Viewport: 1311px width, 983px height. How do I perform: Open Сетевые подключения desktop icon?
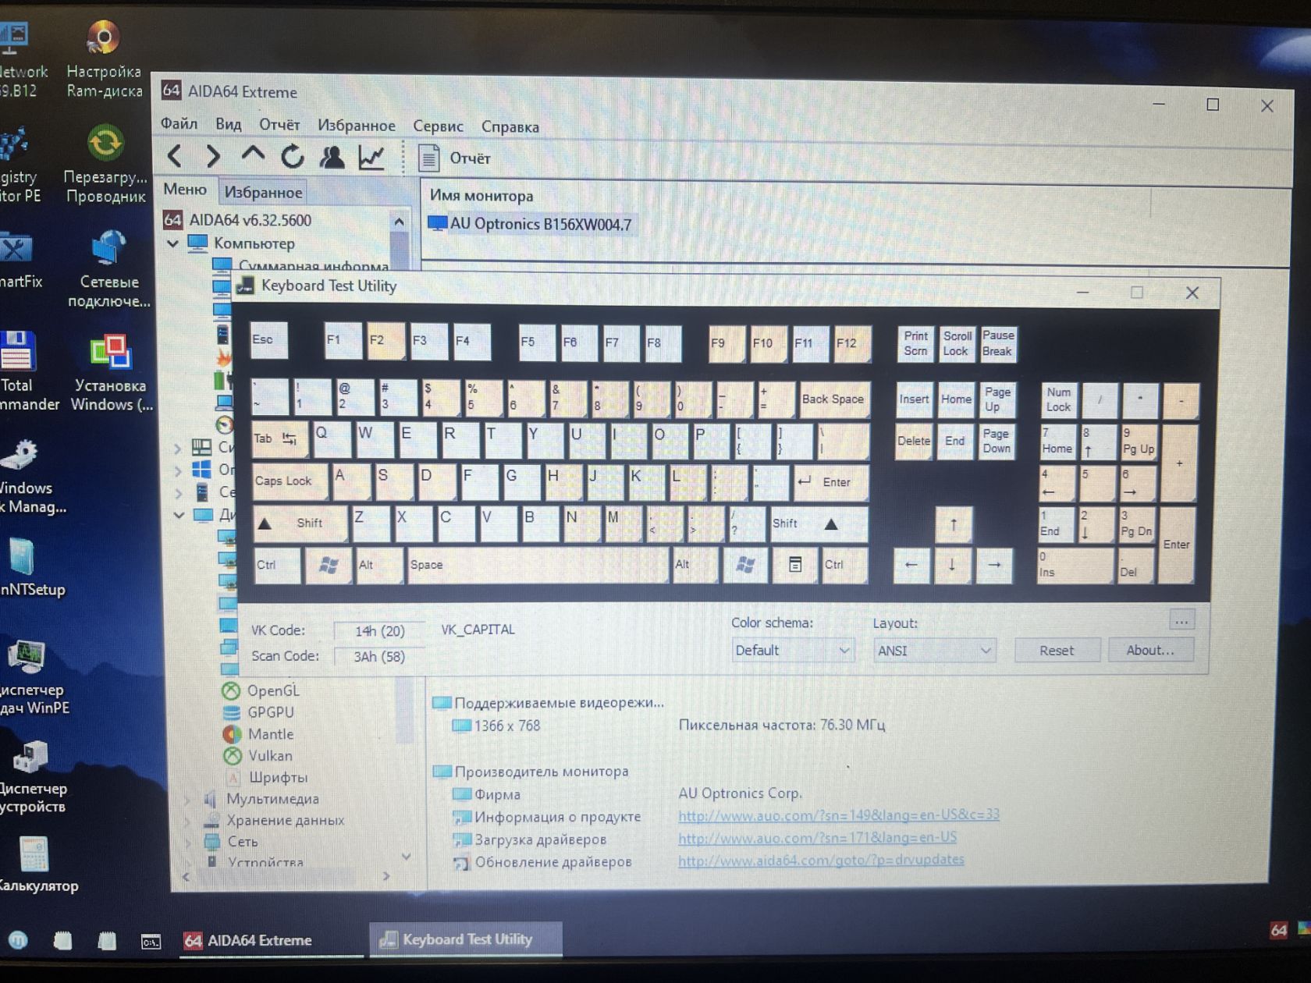coord(108,269)
